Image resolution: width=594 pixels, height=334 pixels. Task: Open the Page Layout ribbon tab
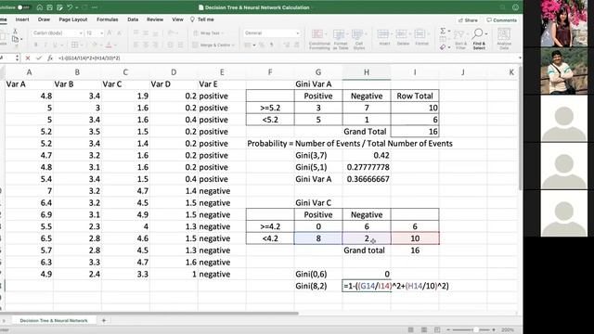pos(73,19)
